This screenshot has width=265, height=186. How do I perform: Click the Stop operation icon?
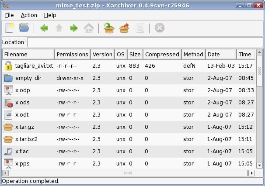(160, 28)
